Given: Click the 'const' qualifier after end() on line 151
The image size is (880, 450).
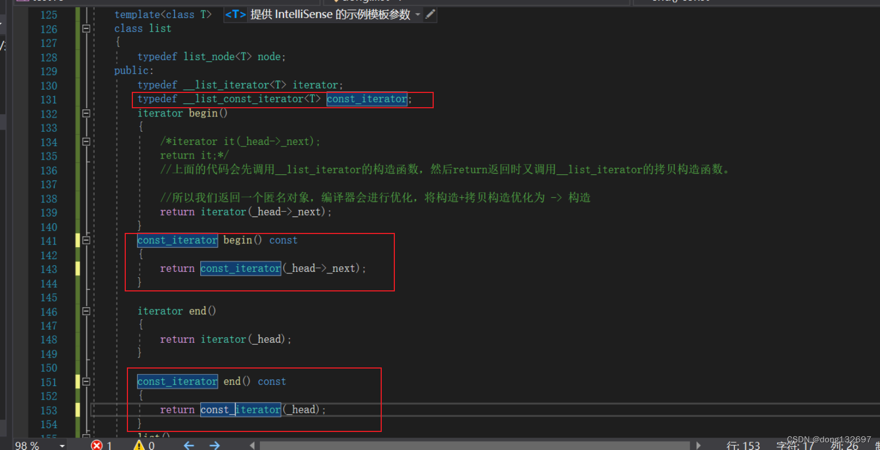Looking at the screenshot, I should coord(272,382).
